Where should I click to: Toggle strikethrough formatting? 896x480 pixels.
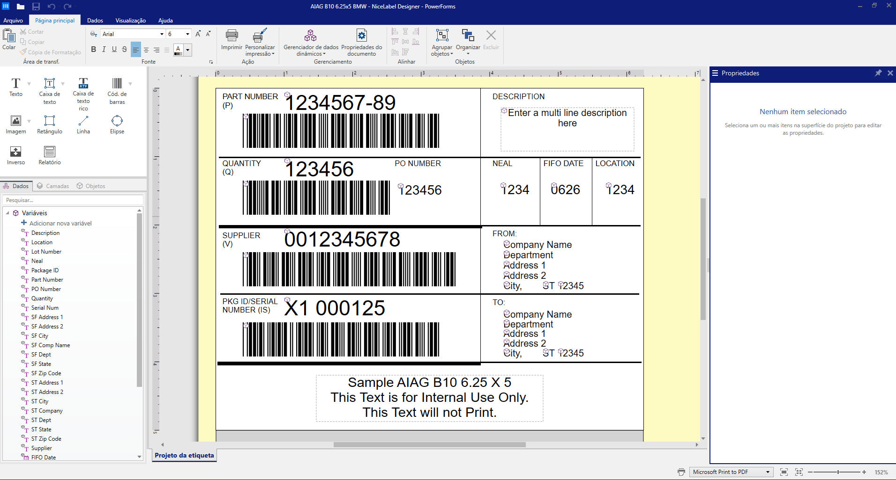tap(124, 50)
